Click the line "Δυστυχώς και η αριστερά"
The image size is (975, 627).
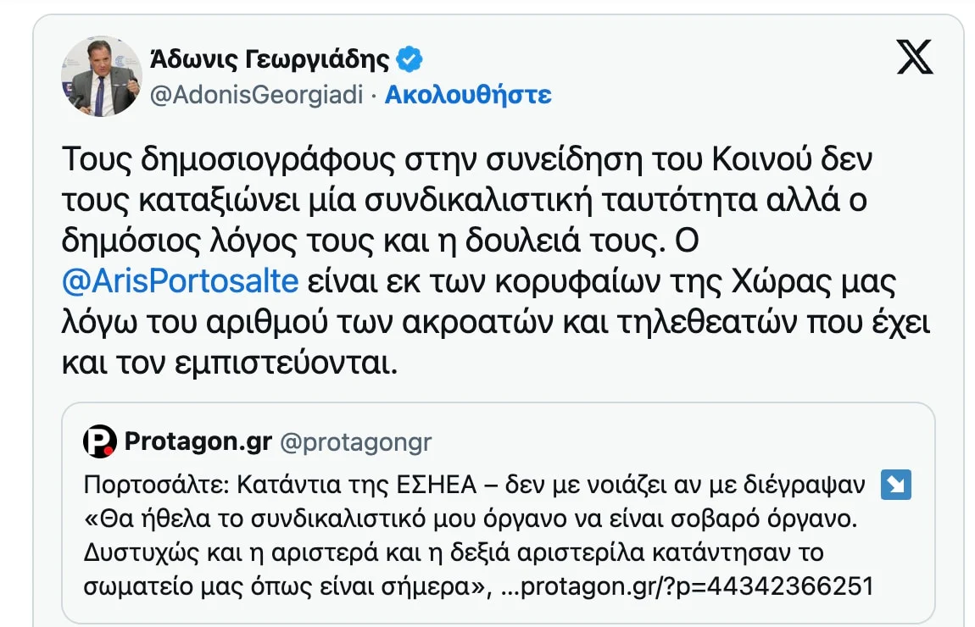[x=454, y=552]
